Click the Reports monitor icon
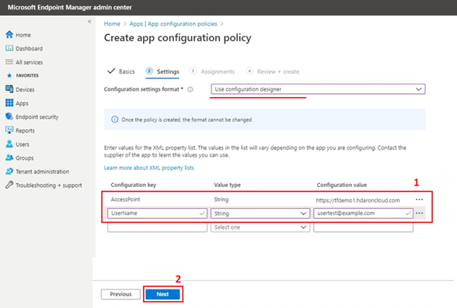Screen dimensions: 457x308 click(x=9, y=130)
